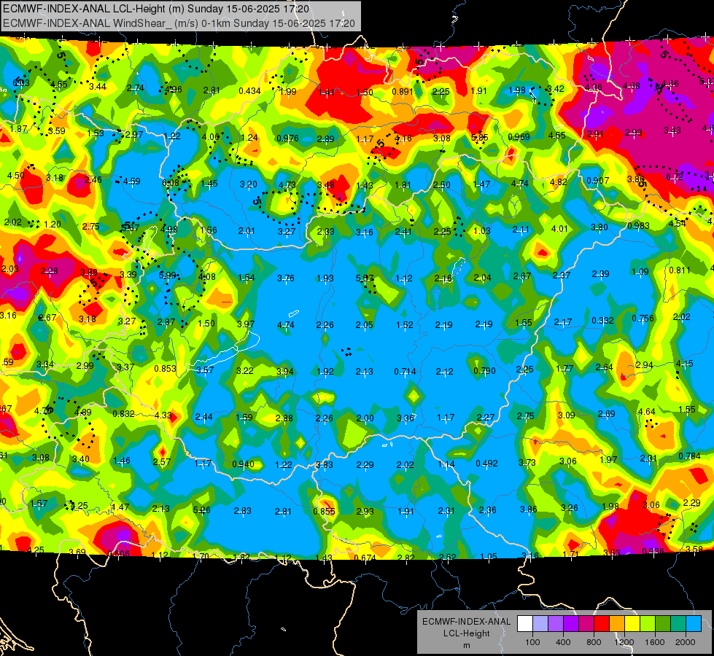
Task: Click the wind shear value 0.332
Action: [602, 321]
